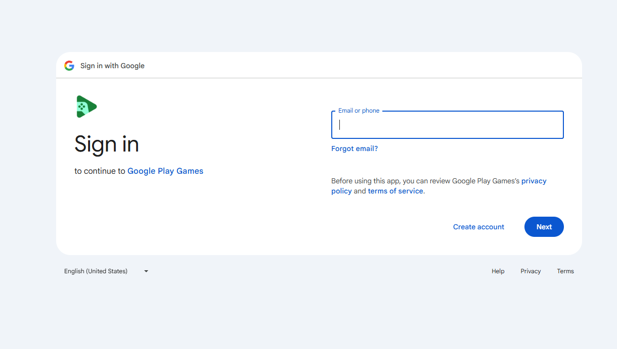Viewport: 617px width, 349px height.
Task: Click the language dropdown chevron arrow
Action: (x=146, y=271)
